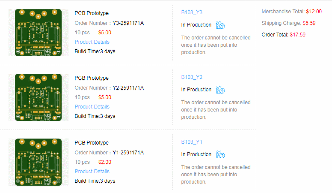This screenshot has width=332, height=193.
Task: Click the production progress icon for B103_Y3
Action: [x=220, y=25]
